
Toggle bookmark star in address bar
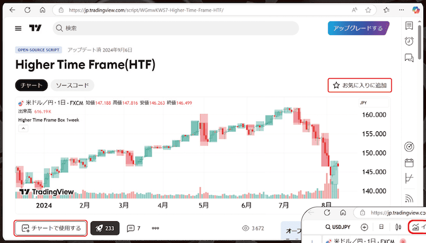tap(368, 10)
